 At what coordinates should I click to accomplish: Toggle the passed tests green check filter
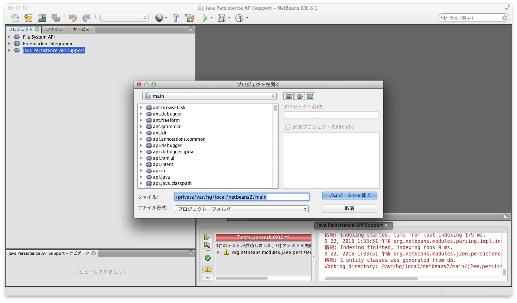point(208,258)
